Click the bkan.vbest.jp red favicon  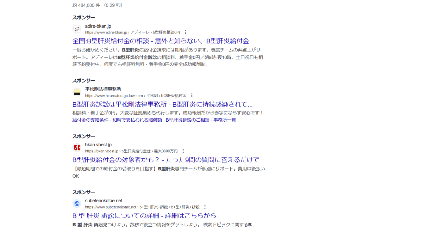click(x=77, y=148)
